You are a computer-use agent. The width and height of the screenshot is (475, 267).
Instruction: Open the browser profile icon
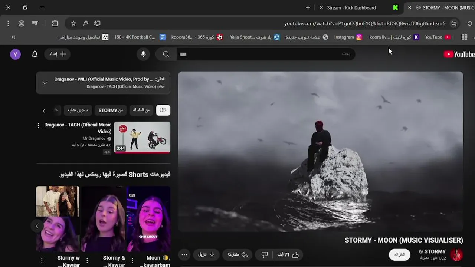tap(22, 23)
